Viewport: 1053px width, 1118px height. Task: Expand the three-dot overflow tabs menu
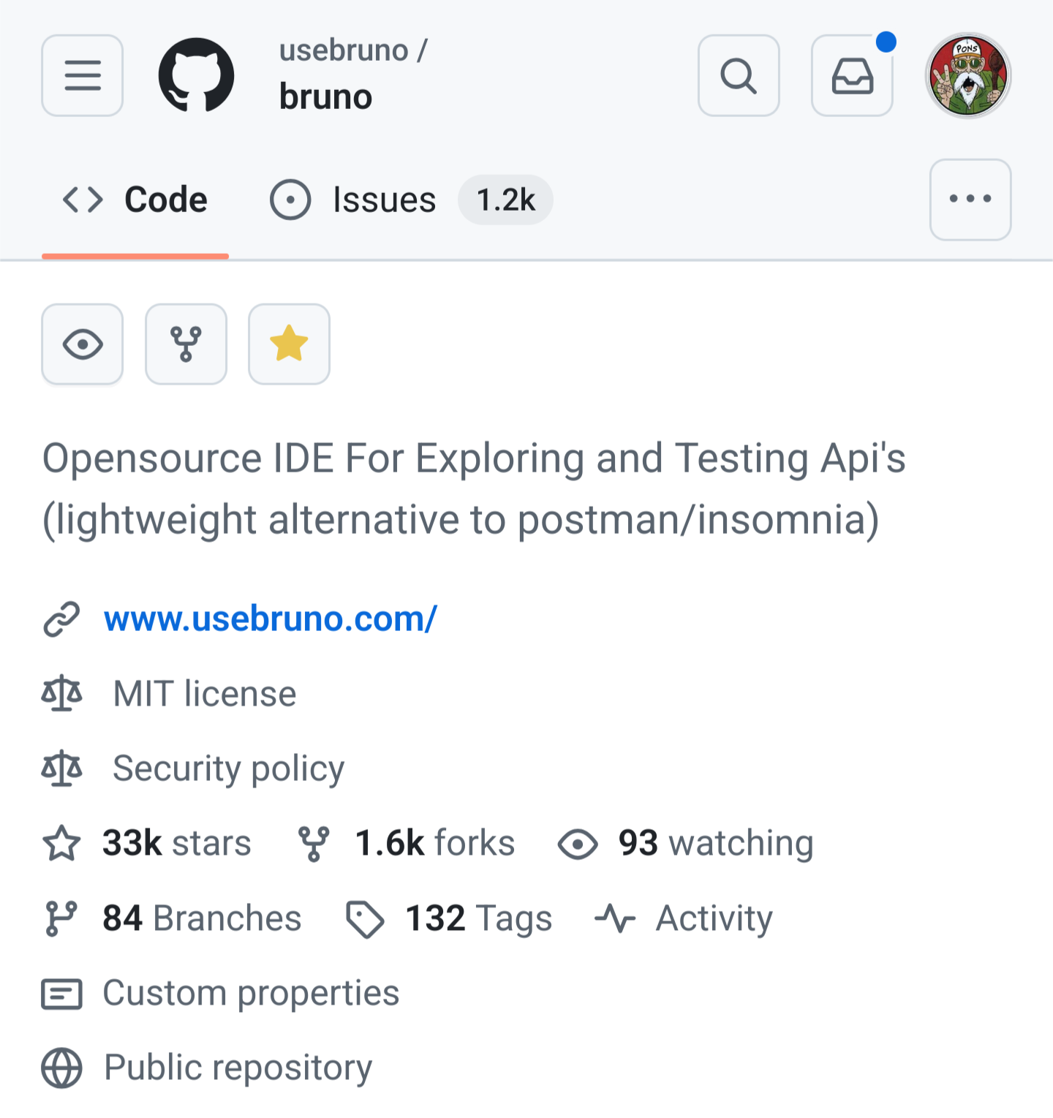point(970,199)
